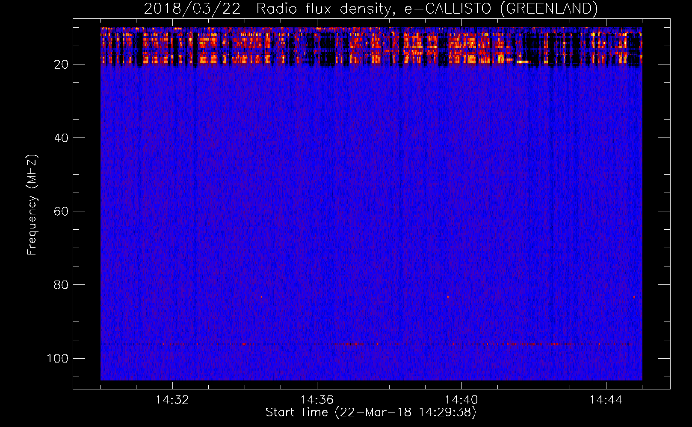Click the 14:44 time tick label

pyautogui.click(x=606, y=400)
